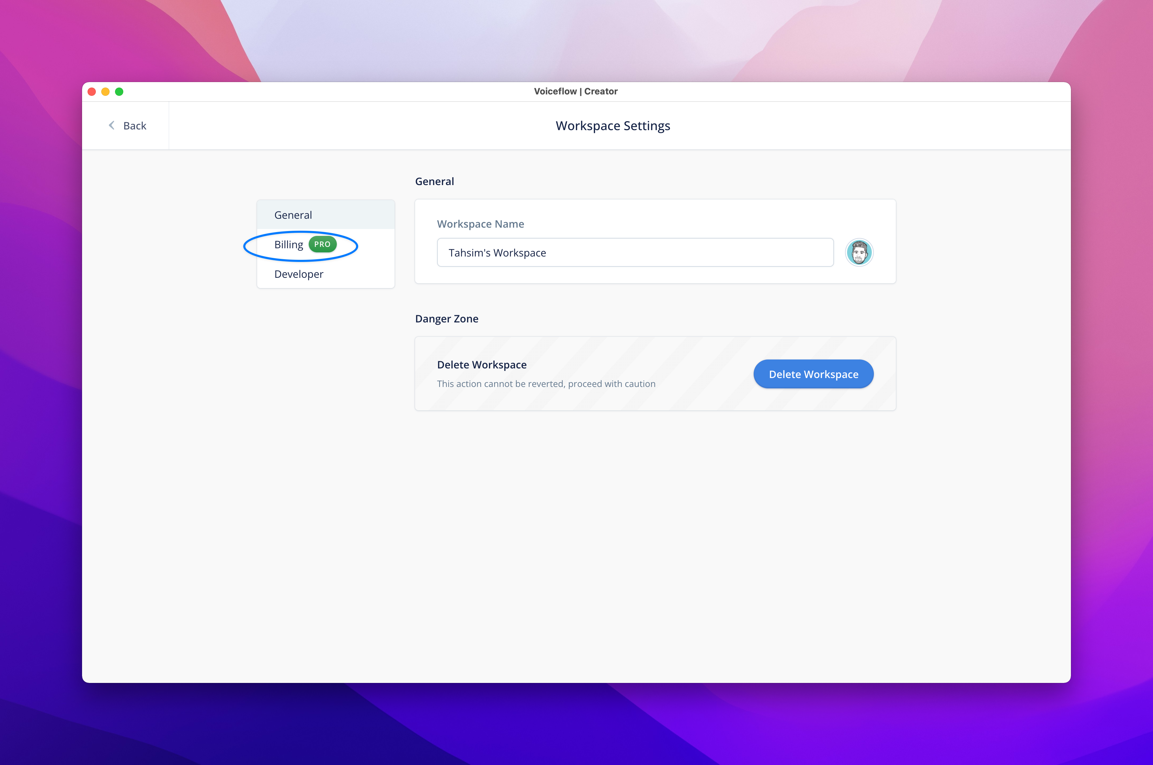Minimize the Voiceflow Creator window
This screenshot has width=1153, height=765.
point(105,92)
